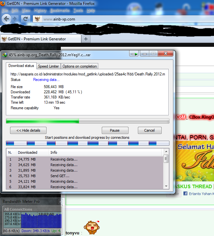Select connection row 3 with 31,895 MB
Screen dimensions: 214x236
[x=85, y=170]
